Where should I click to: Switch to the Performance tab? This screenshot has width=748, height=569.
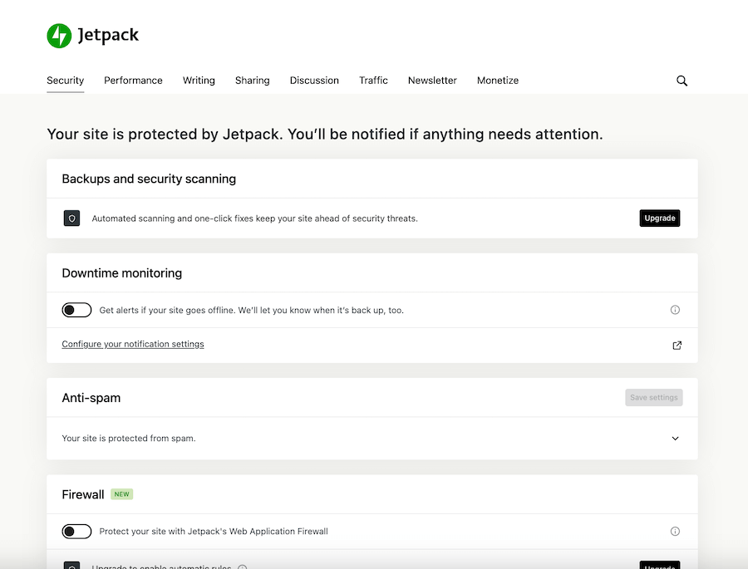tap(133, 81)
